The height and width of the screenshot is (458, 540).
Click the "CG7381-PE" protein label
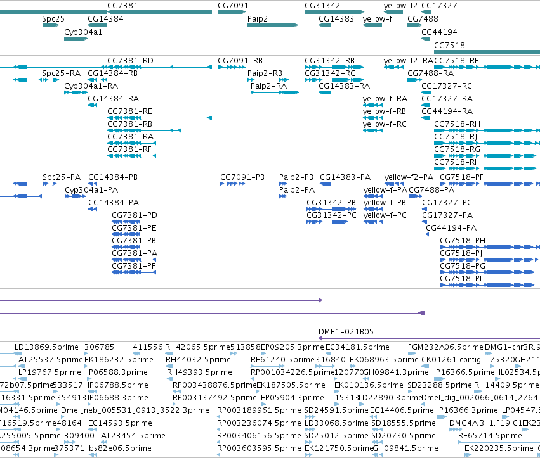(134, 228)
